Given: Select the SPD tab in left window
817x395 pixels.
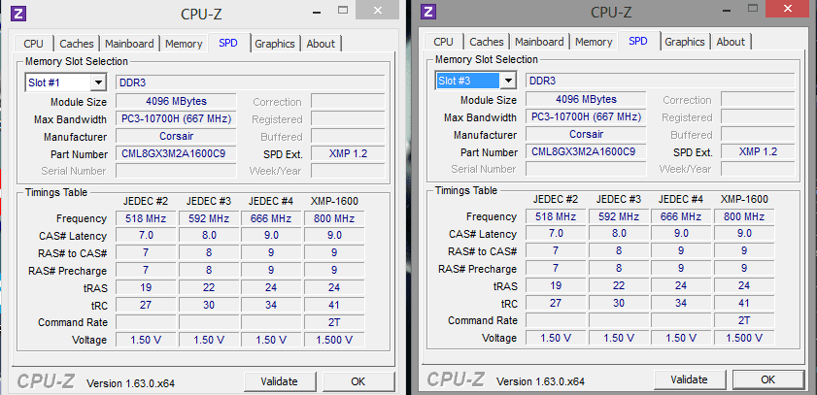Looking at the screenshot, I should 228,43.
